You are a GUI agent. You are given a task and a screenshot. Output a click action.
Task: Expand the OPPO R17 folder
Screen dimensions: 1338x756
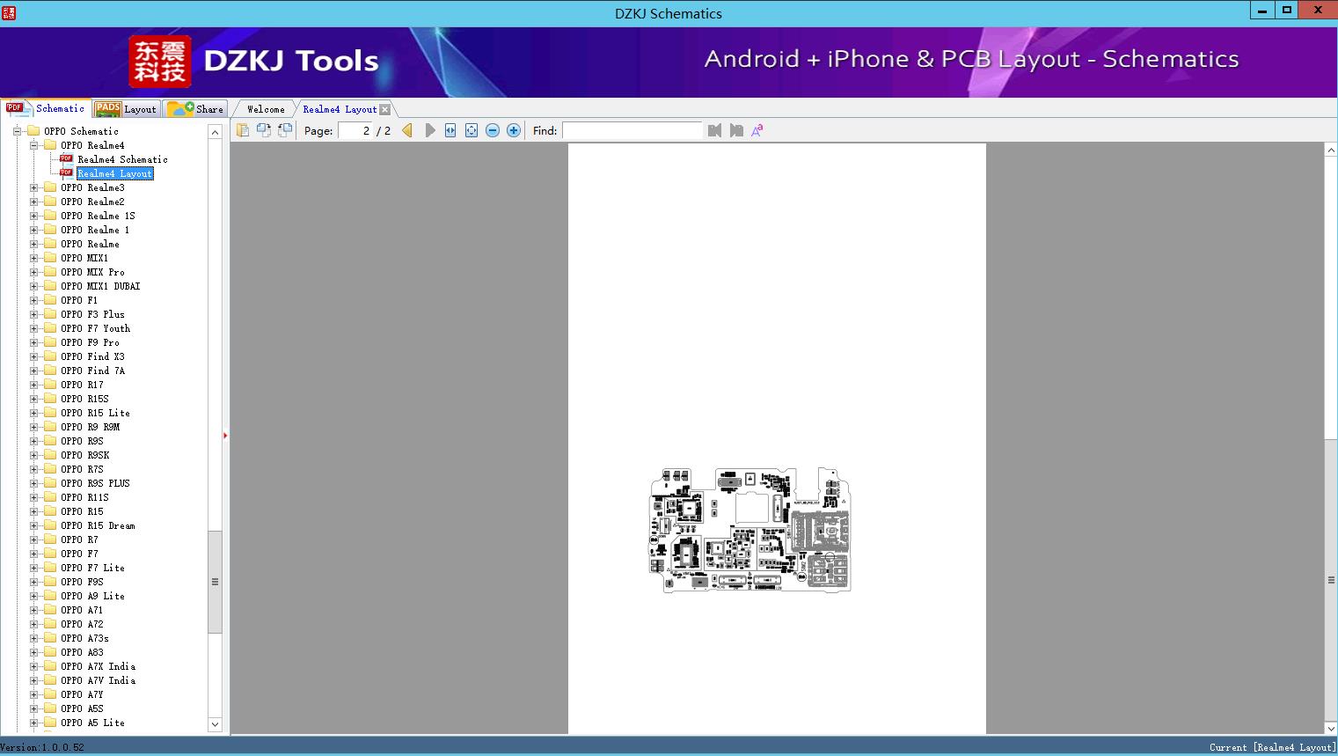point(34,385)
